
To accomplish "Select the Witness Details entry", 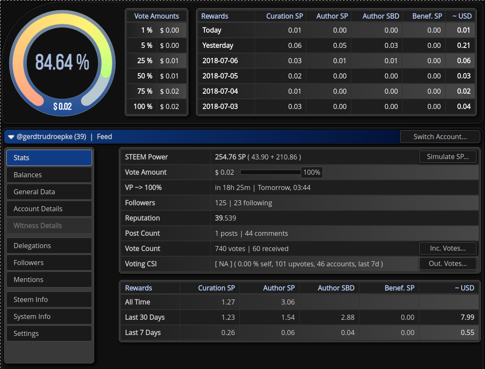I will point(49,226).
